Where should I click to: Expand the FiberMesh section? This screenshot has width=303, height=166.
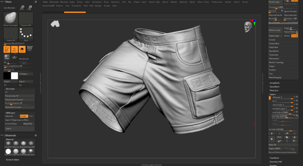pos(274,158)
